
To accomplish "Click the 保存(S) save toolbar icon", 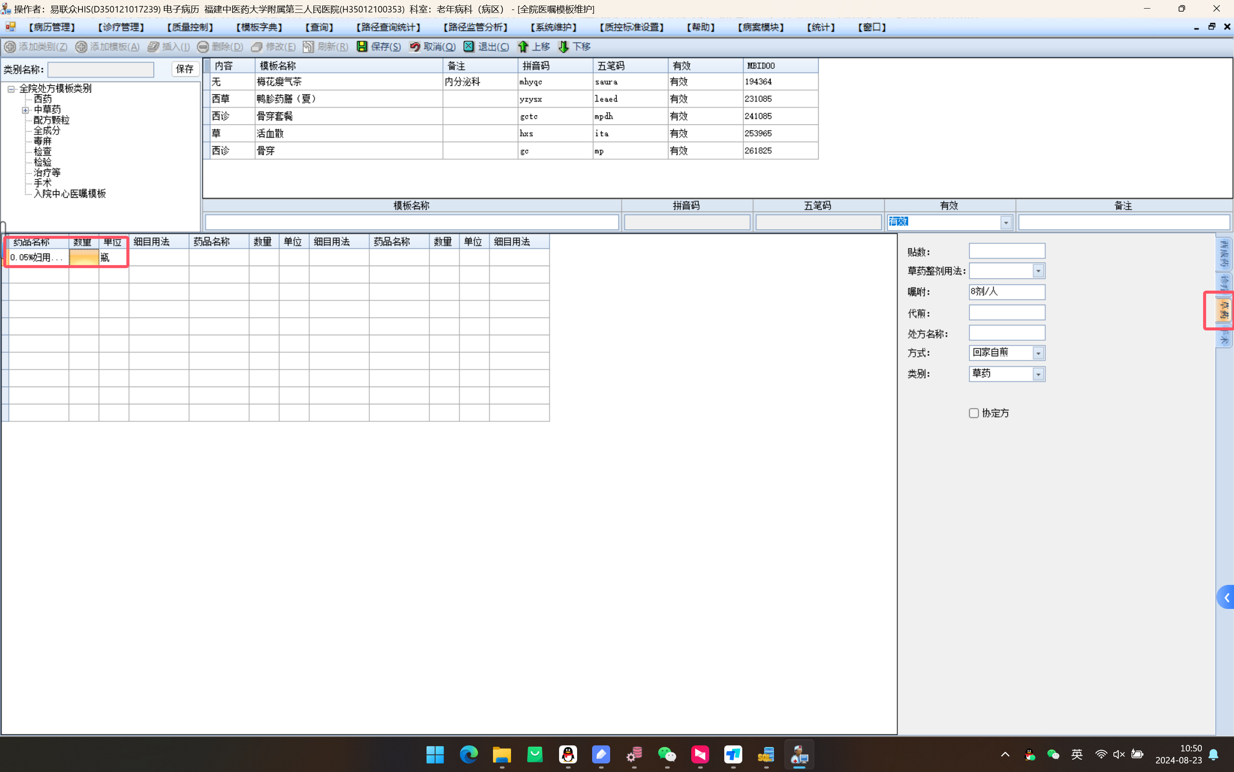I will [362, 46].
